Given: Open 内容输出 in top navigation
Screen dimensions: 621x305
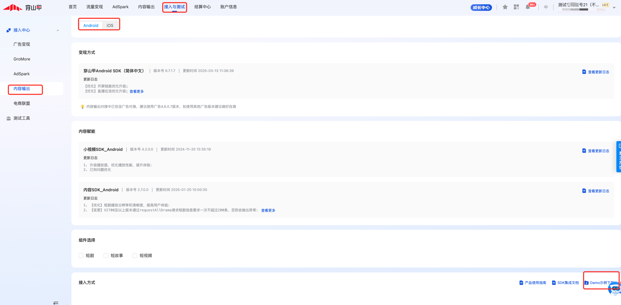Looking at the screenshot, I should [x=146, y=7].
